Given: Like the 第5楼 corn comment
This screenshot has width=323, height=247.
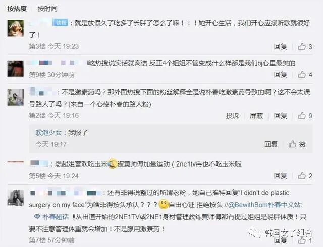Looking at the screenshot, I should point(302,176).
